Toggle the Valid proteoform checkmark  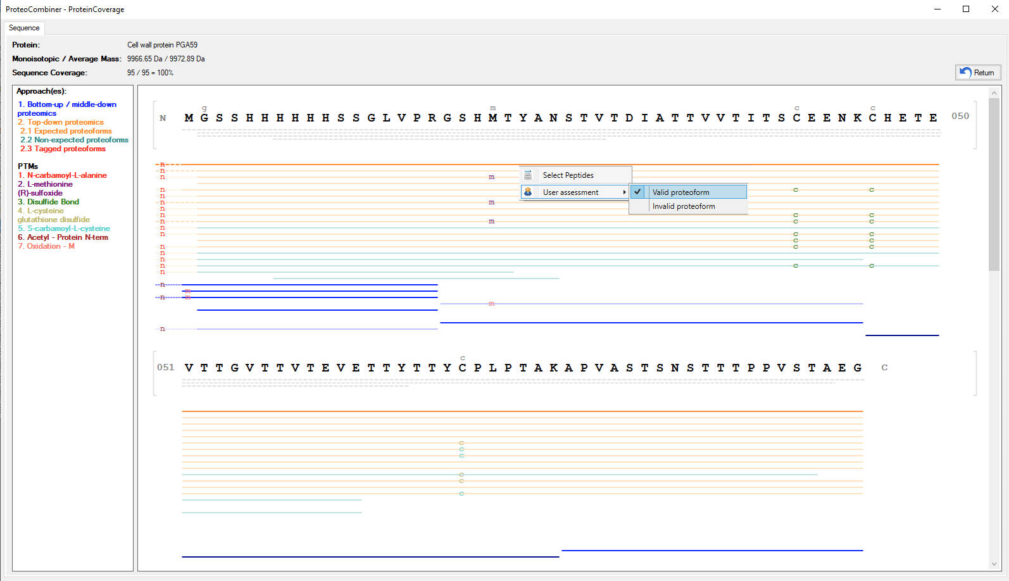point(638,192)
